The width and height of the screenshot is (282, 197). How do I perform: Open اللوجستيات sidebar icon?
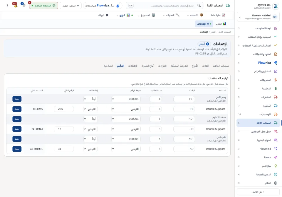[x=276, y=114]
